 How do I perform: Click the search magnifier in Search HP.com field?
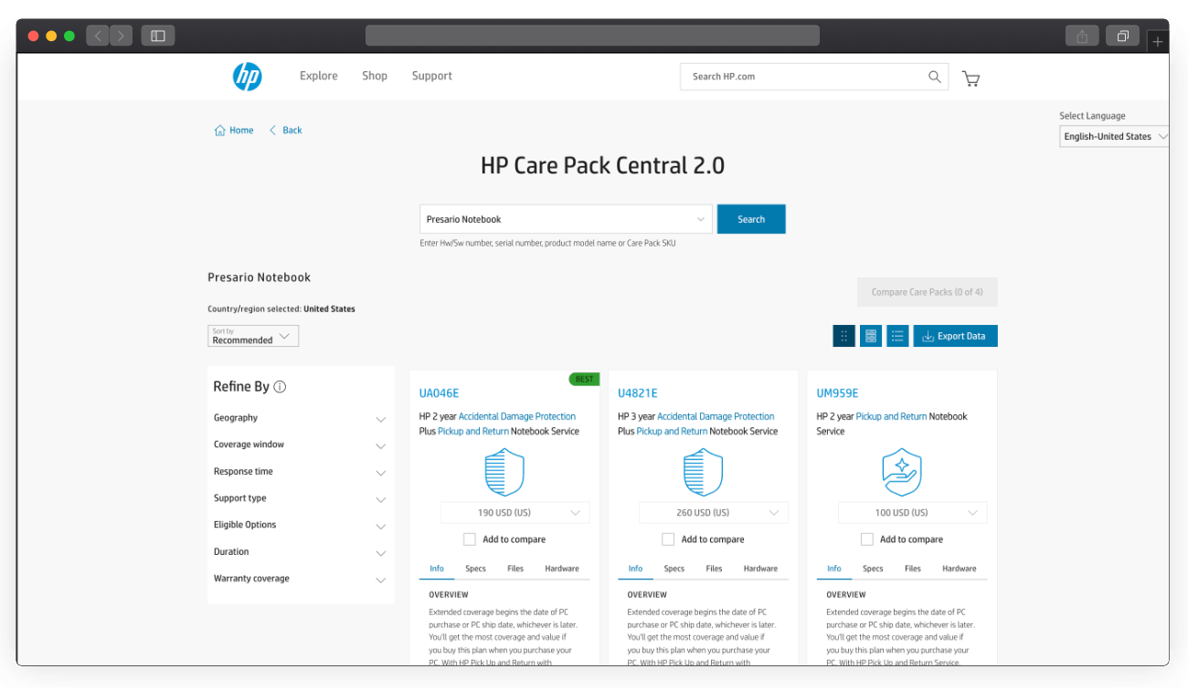(934, 77)
